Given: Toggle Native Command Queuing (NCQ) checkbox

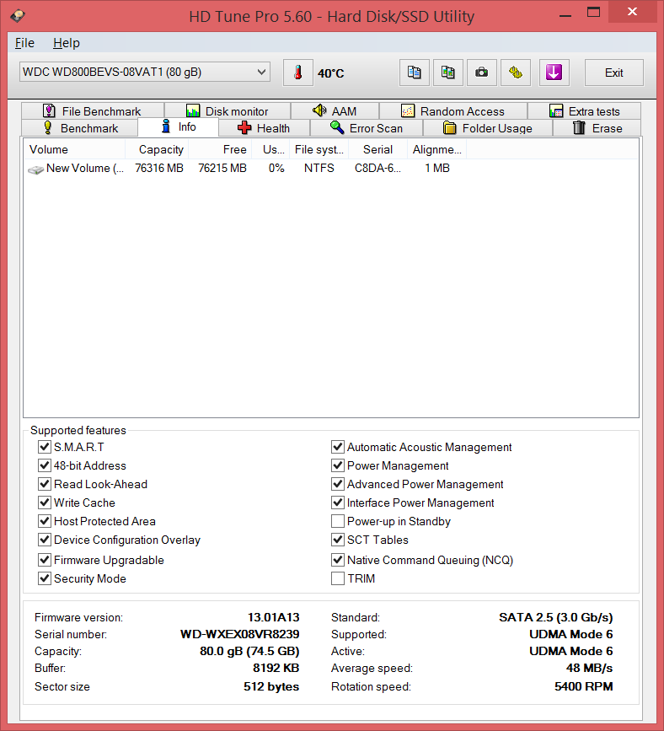Looking at the screenshot, I should tap(338, 560).
